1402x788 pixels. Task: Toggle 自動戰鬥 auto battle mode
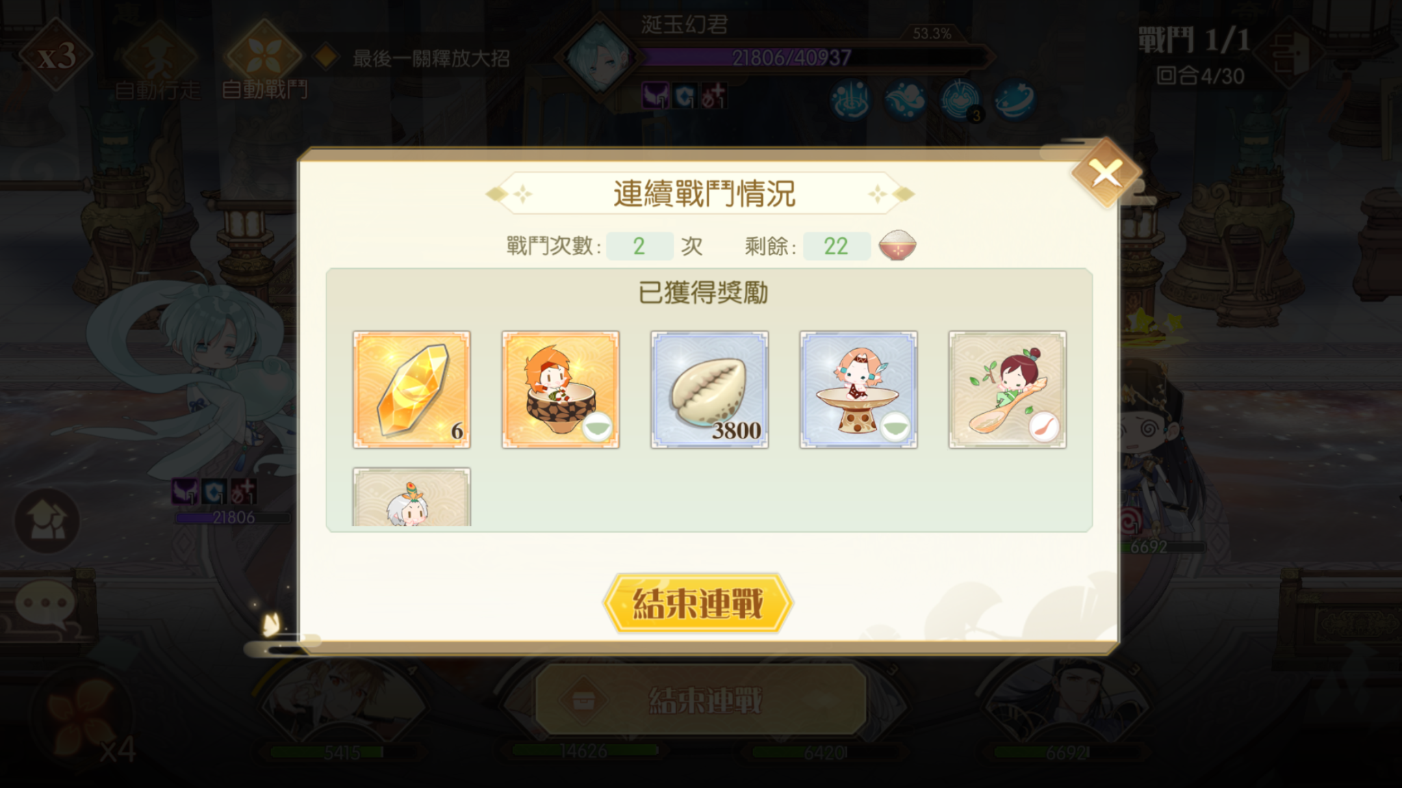point(264,62)
